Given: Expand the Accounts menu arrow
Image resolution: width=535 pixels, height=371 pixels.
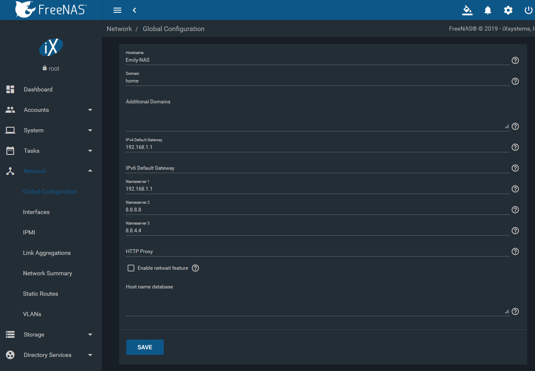Looking at the screenshot, I should [x=90, y=110].
